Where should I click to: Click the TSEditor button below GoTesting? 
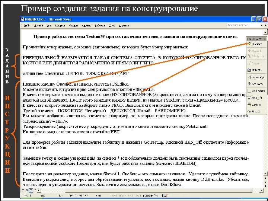[255, 84]
